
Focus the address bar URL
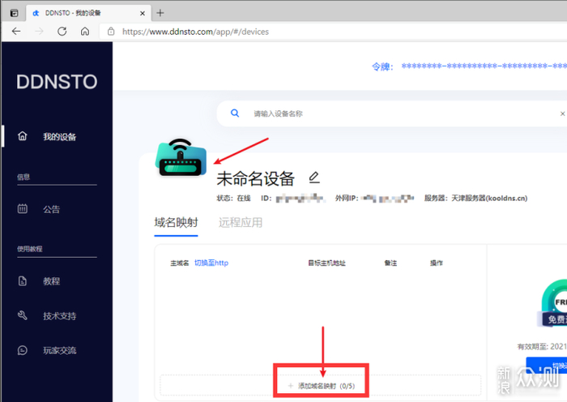tap(195, 32)
